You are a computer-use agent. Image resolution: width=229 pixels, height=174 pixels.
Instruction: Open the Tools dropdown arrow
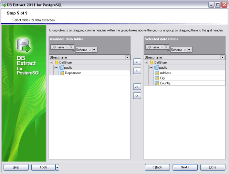[x=57, y=167]
